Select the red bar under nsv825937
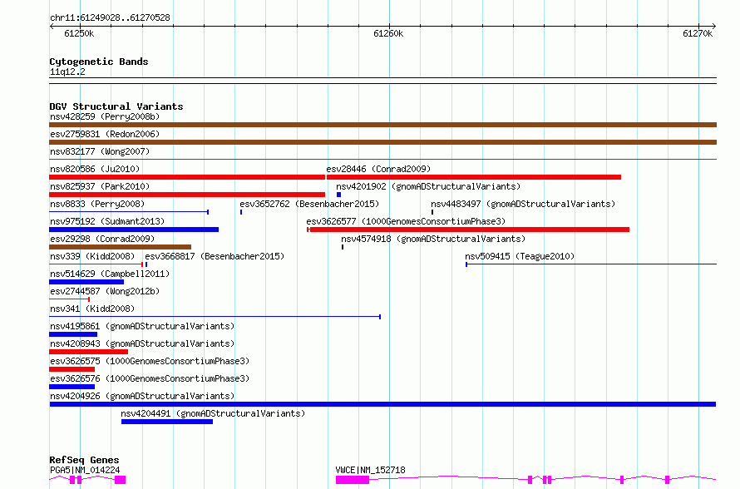740x489 pixels. (187, 195)
